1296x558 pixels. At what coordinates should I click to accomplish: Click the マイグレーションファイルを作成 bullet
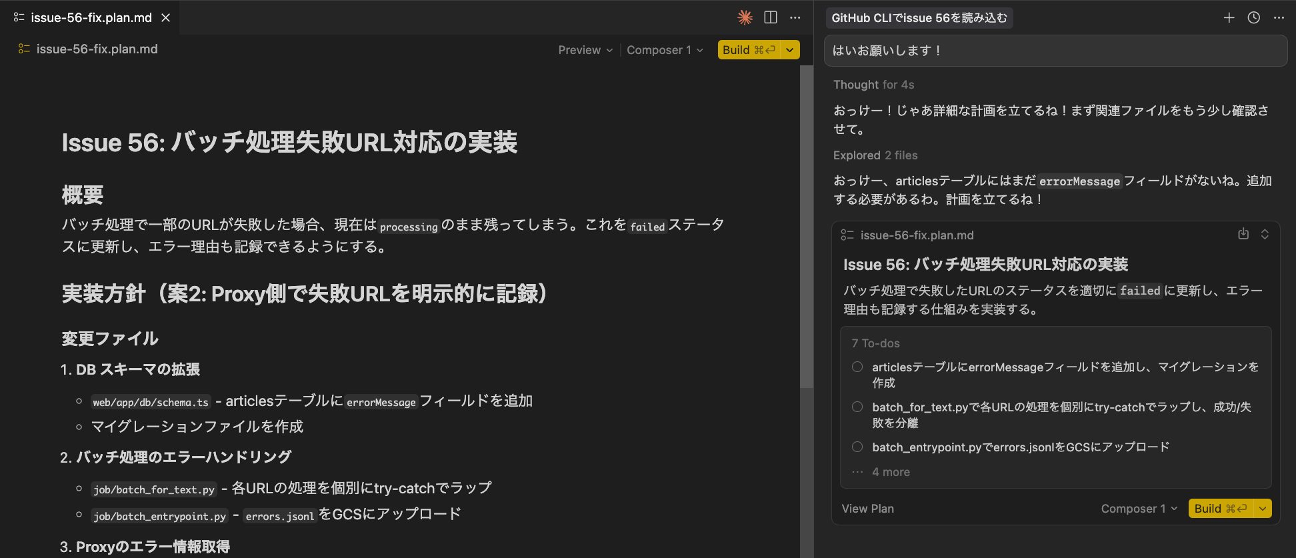(197, 427)
